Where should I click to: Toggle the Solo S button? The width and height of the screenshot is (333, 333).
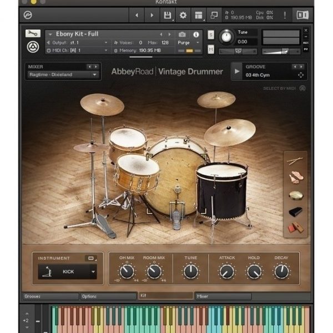tap(211, 35)
